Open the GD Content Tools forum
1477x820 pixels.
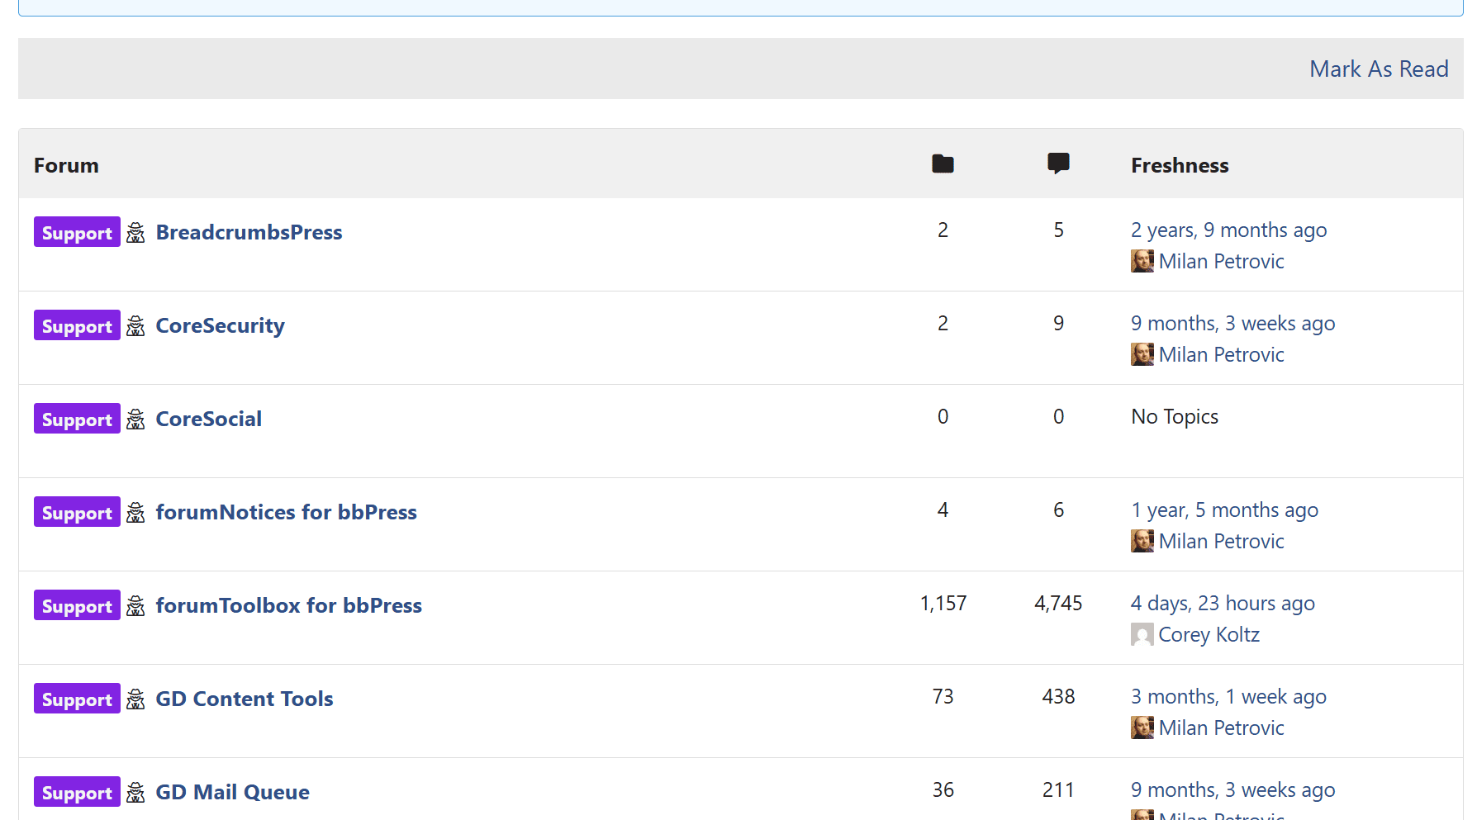pyautogui.click(x=244, y=699)
